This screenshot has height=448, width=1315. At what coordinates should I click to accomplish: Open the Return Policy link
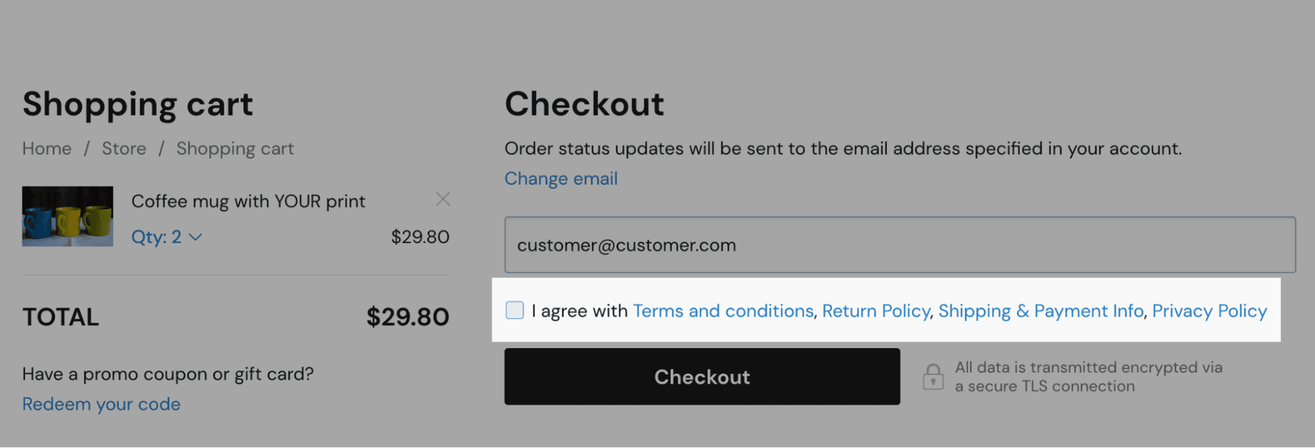tap(875, 311)
